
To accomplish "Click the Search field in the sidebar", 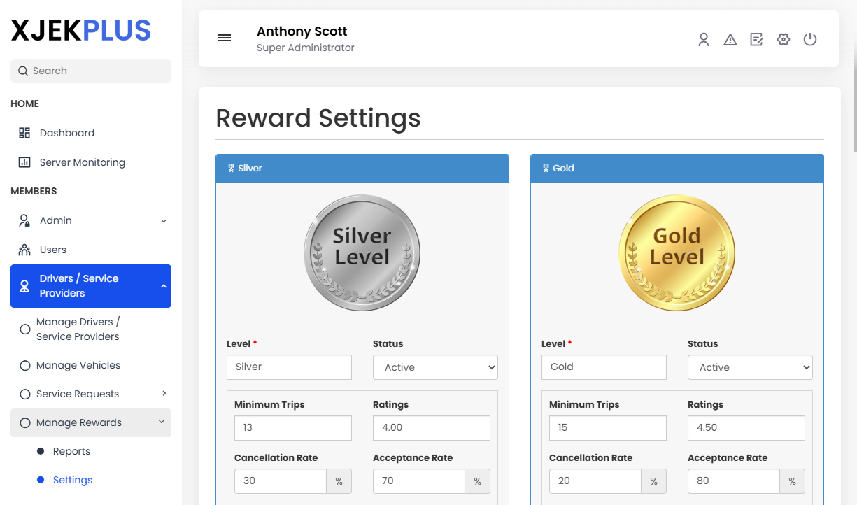I will (x=90, y=71).
